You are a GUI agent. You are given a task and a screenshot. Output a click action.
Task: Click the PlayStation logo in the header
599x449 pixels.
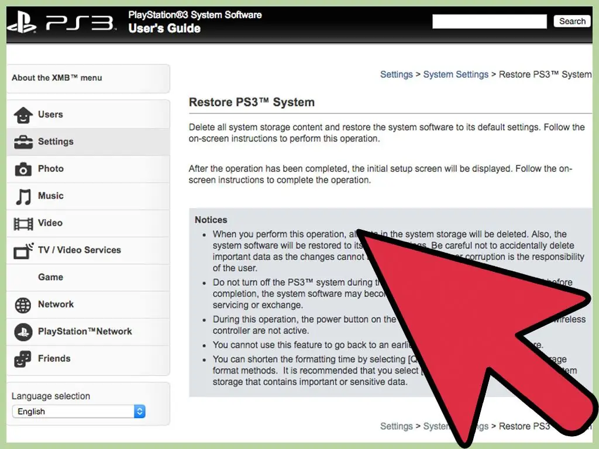click(x=22, y=22)
